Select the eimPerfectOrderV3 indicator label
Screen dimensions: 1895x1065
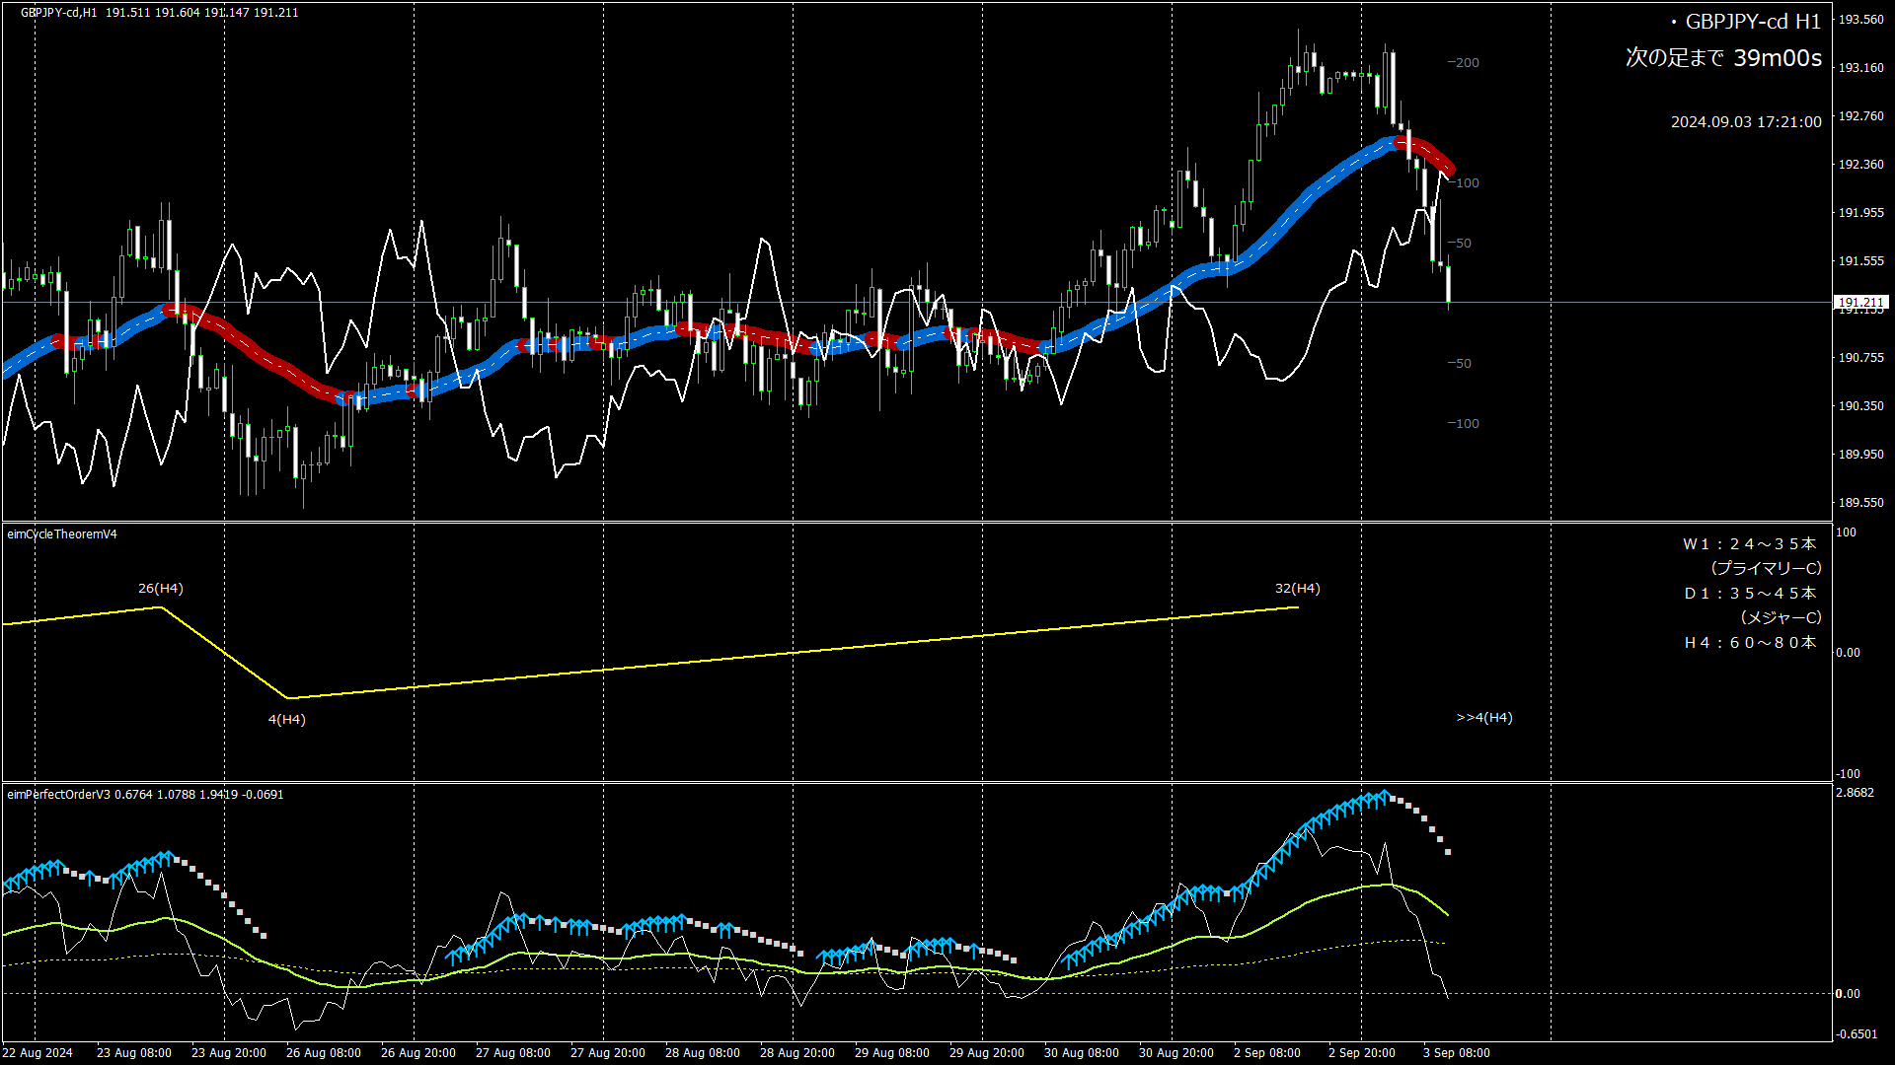59,795
